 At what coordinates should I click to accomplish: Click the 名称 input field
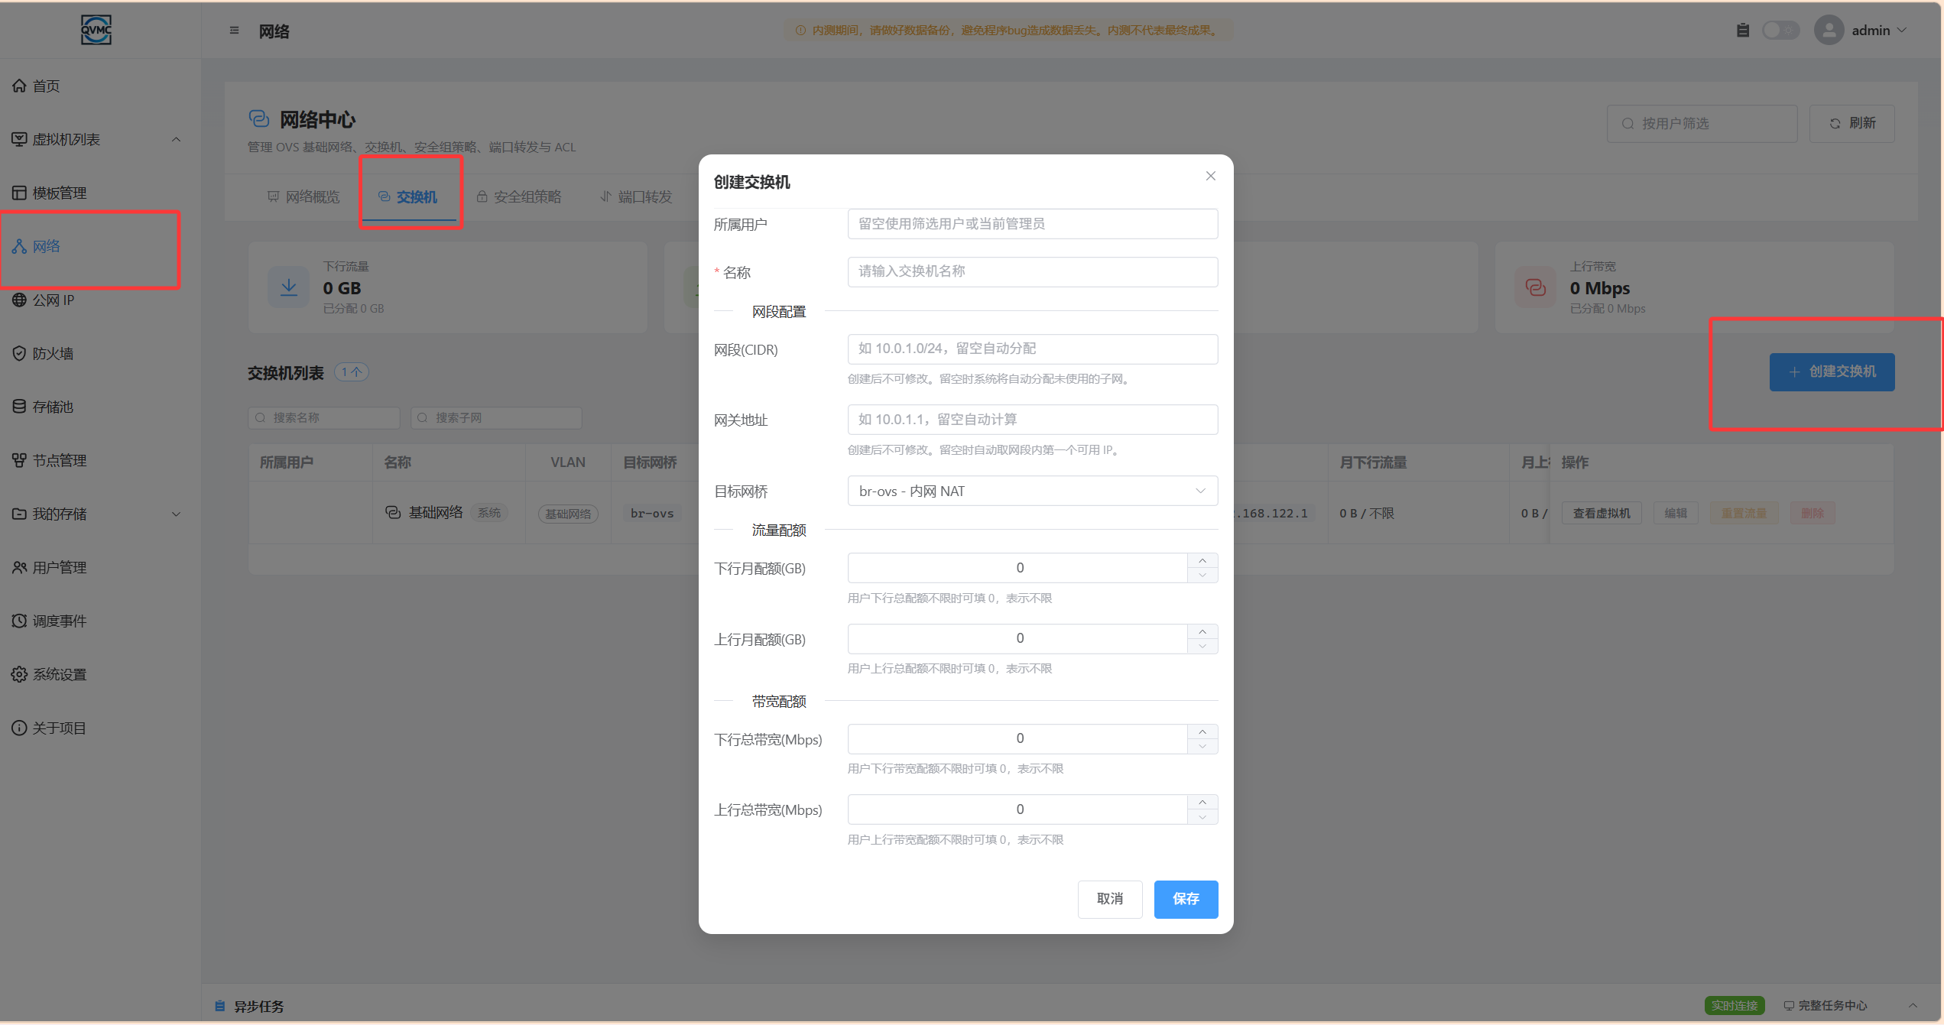pyautogui.click(x=1032, y=271)
